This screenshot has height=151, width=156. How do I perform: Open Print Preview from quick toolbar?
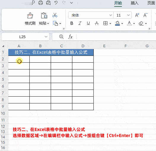pos(48,3)
